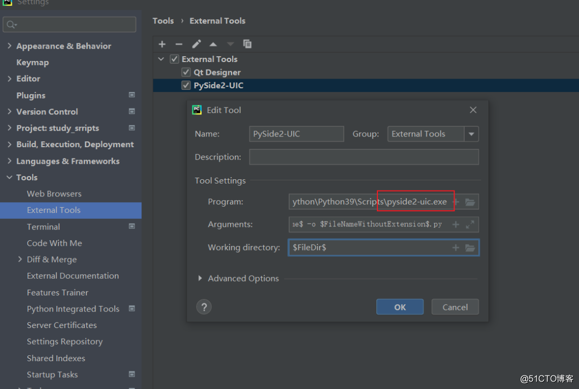Click the Plugins project-level settings icon
579x389 pixels.
131,95
